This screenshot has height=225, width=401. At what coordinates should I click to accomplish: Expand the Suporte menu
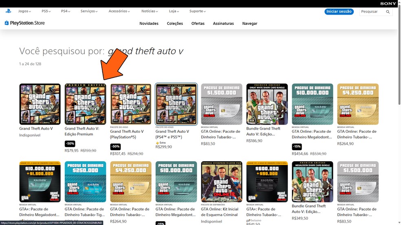[x=197, y=11]
